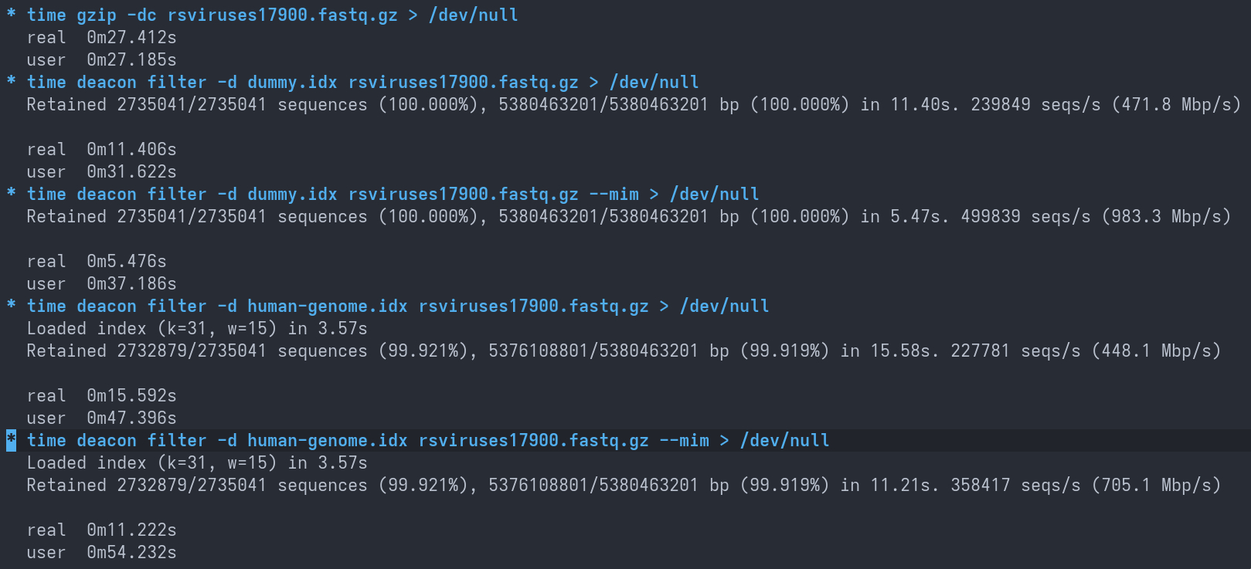This screenshot has height=569, width=1251.
Task: Click the '--mim' flag in the dummy.idx command
Action: pyautogui.click(x=614, y=194)
